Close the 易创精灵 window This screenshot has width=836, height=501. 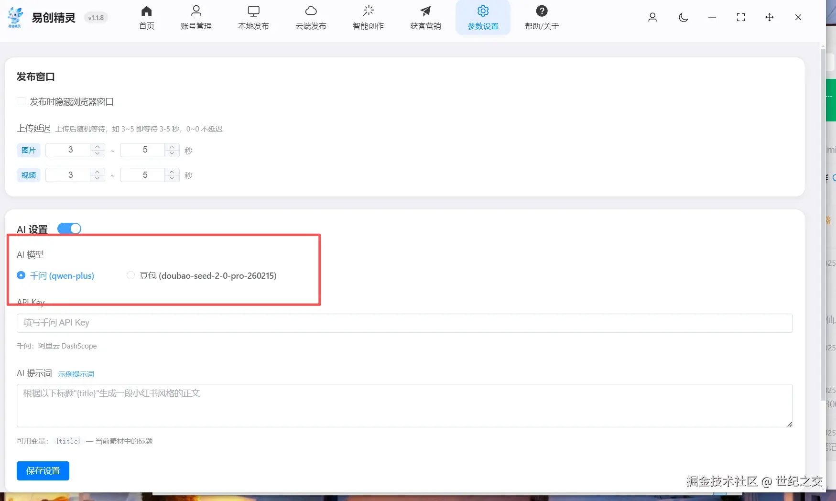coord(798,17)
